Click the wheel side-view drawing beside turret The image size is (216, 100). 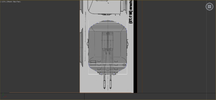pos(82,47)
